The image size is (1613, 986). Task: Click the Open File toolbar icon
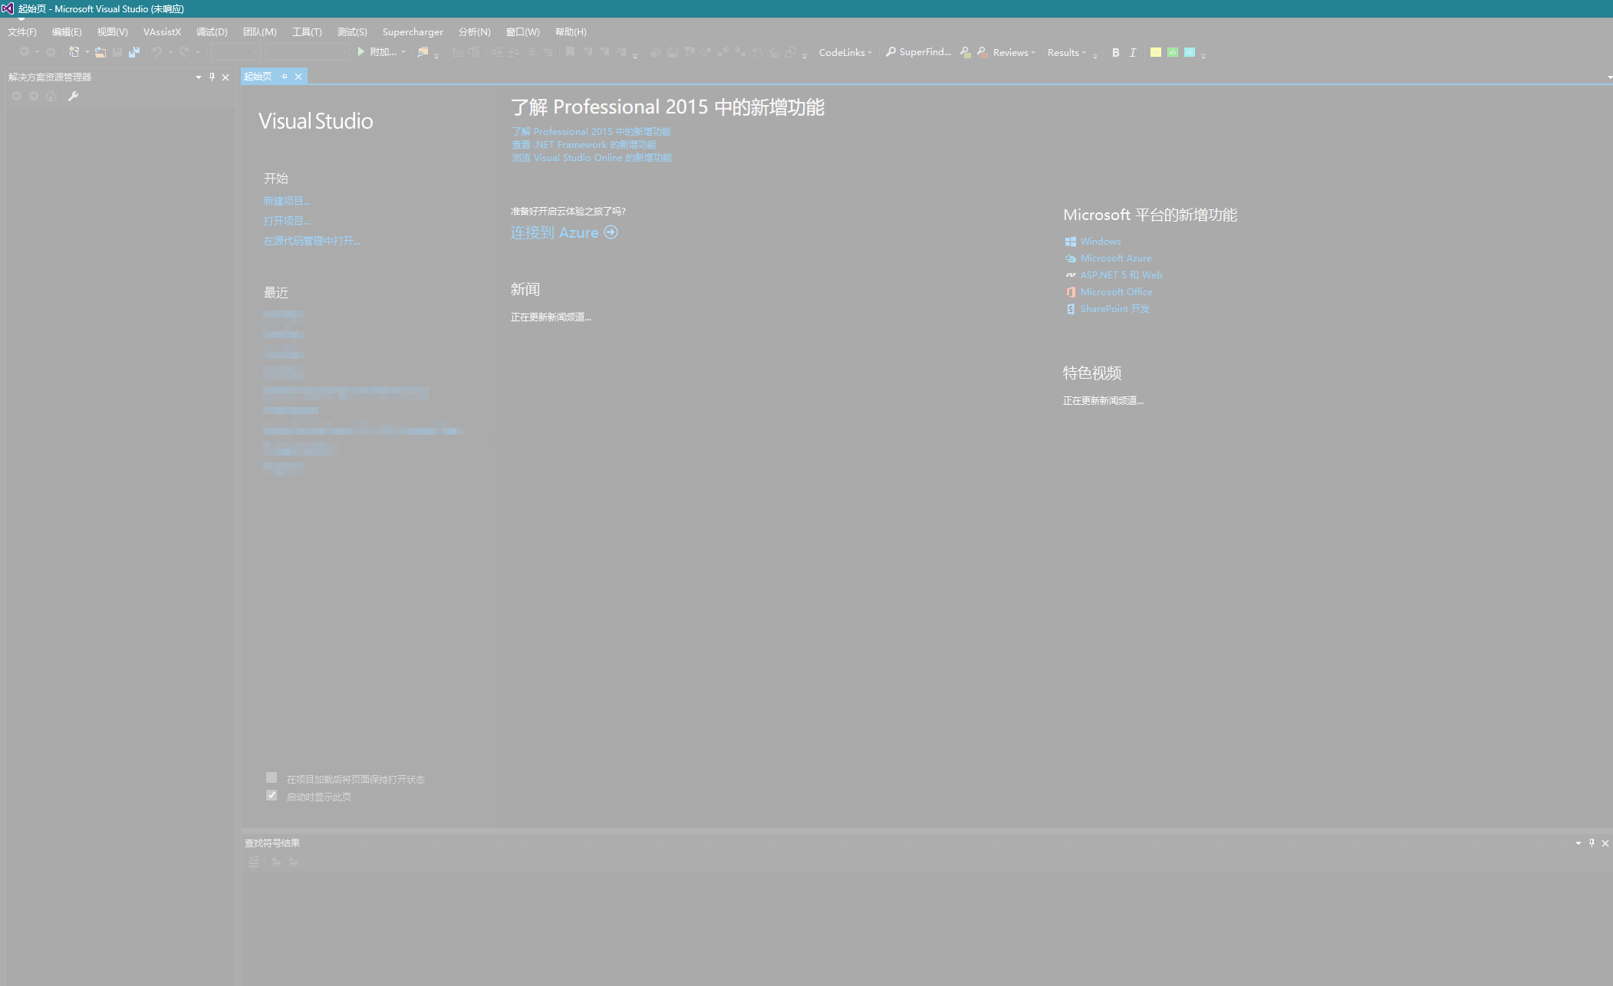100,52
